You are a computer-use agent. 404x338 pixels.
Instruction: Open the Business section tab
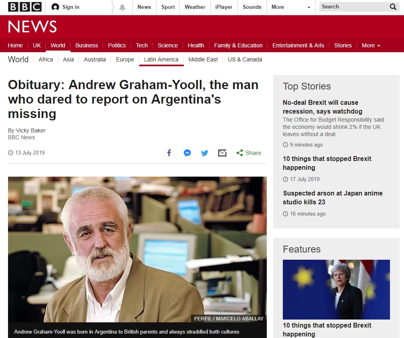click(87, 45)
